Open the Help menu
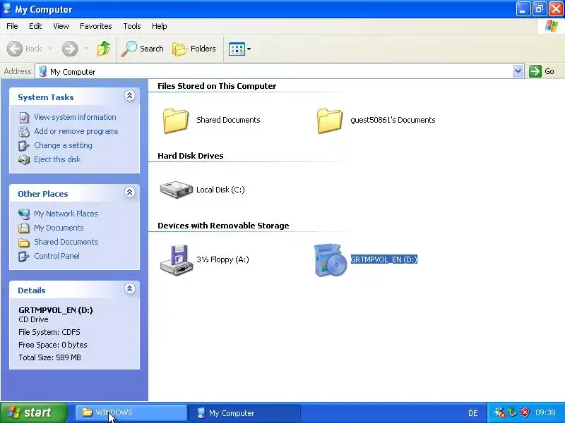 (x=160, y=26)
